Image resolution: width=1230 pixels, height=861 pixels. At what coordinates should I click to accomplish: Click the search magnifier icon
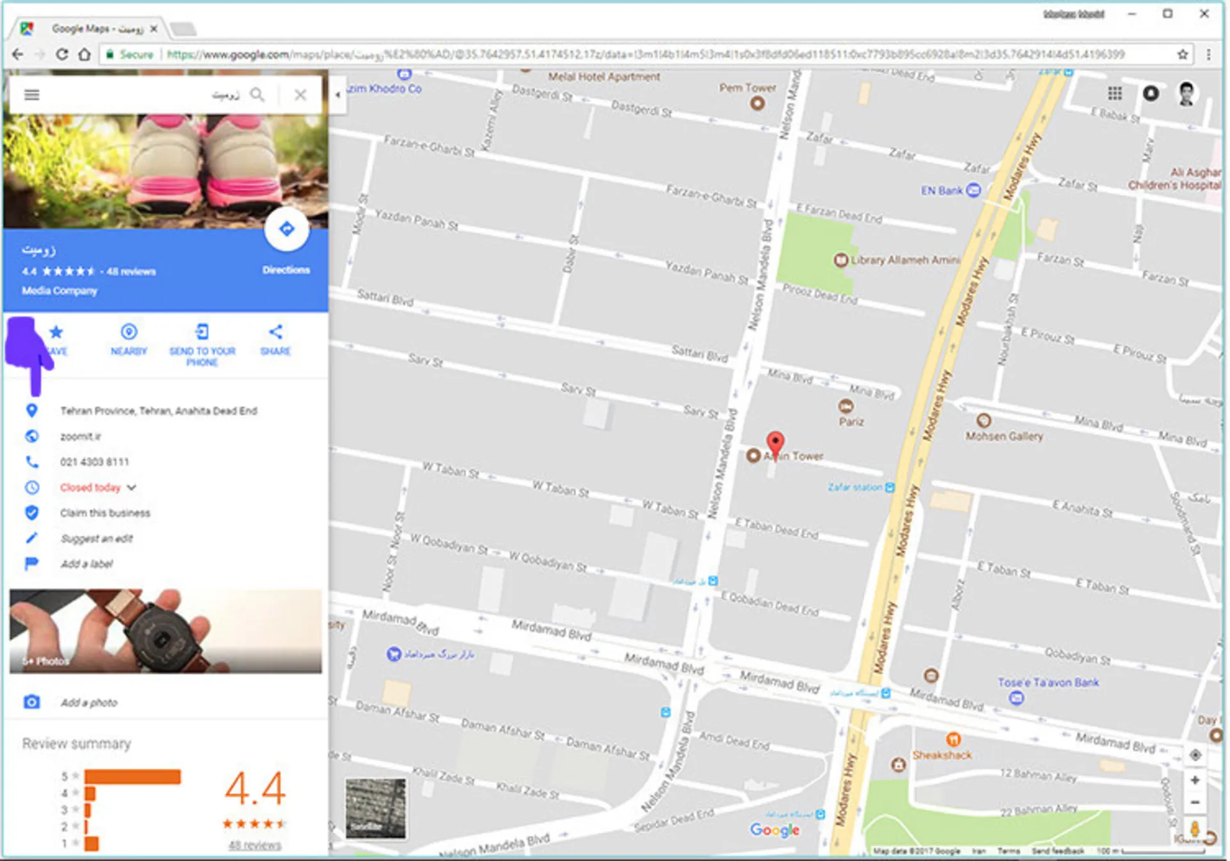(257, 95)
